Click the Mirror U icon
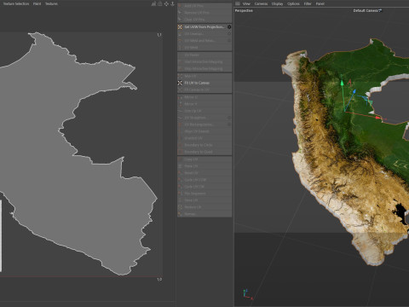Viewport: 409px width, 307px height. point(180,97)
